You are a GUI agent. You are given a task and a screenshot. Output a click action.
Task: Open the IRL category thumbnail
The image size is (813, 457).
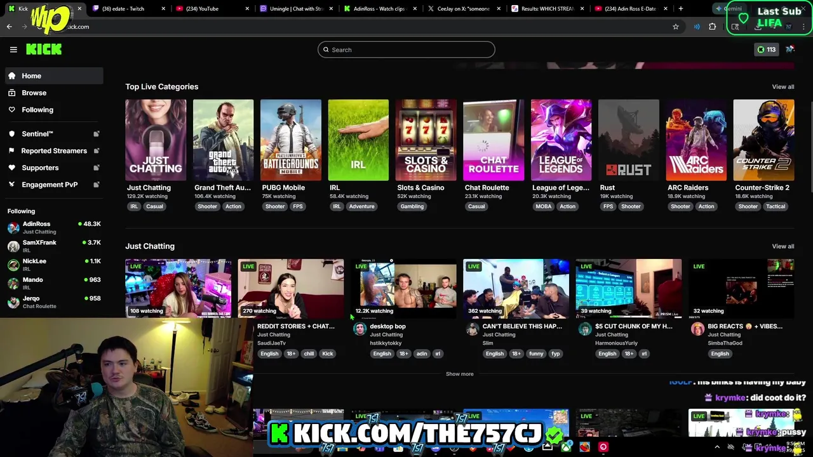[x=358, y=140]
